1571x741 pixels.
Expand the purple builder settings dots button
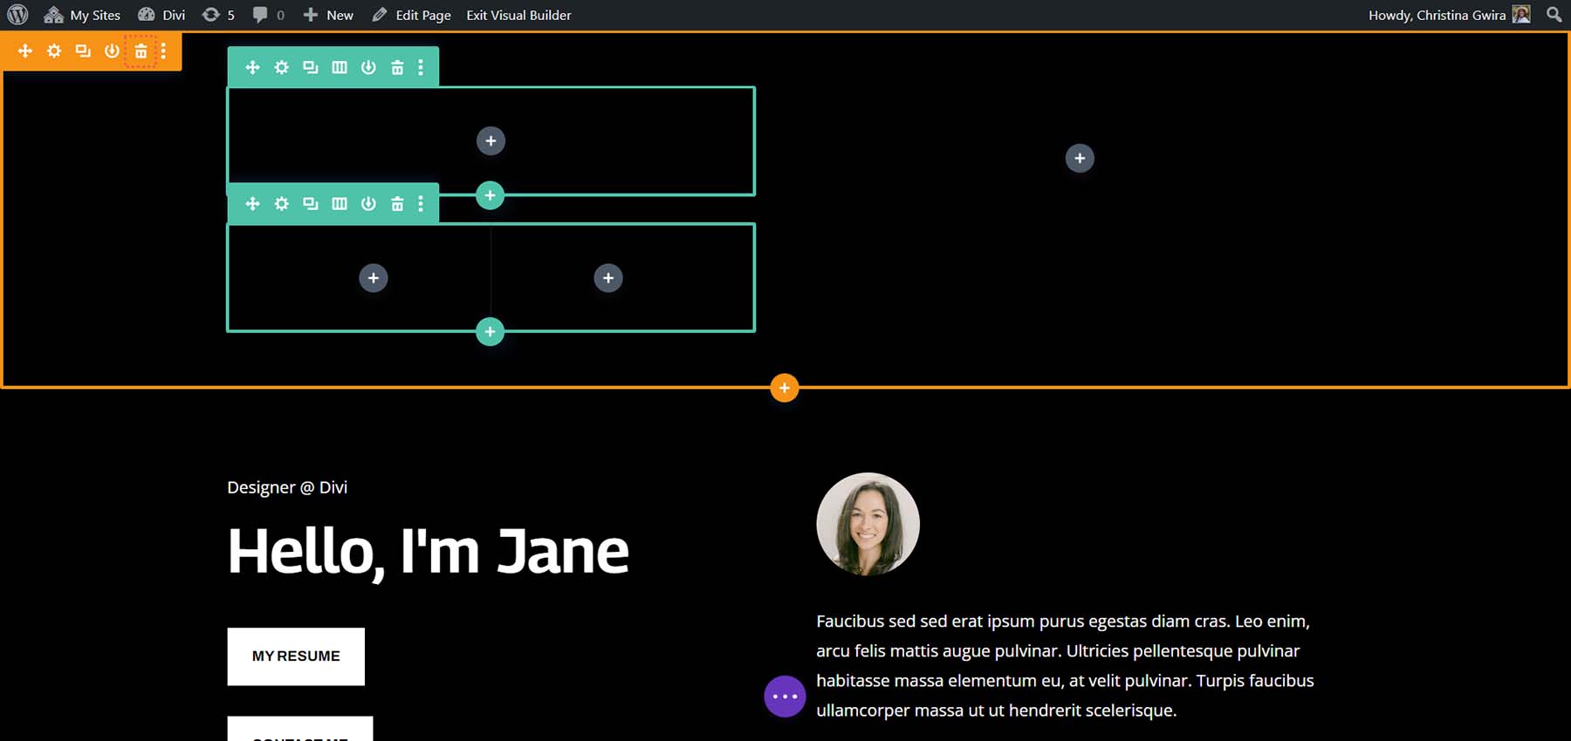tap(785, 697)
